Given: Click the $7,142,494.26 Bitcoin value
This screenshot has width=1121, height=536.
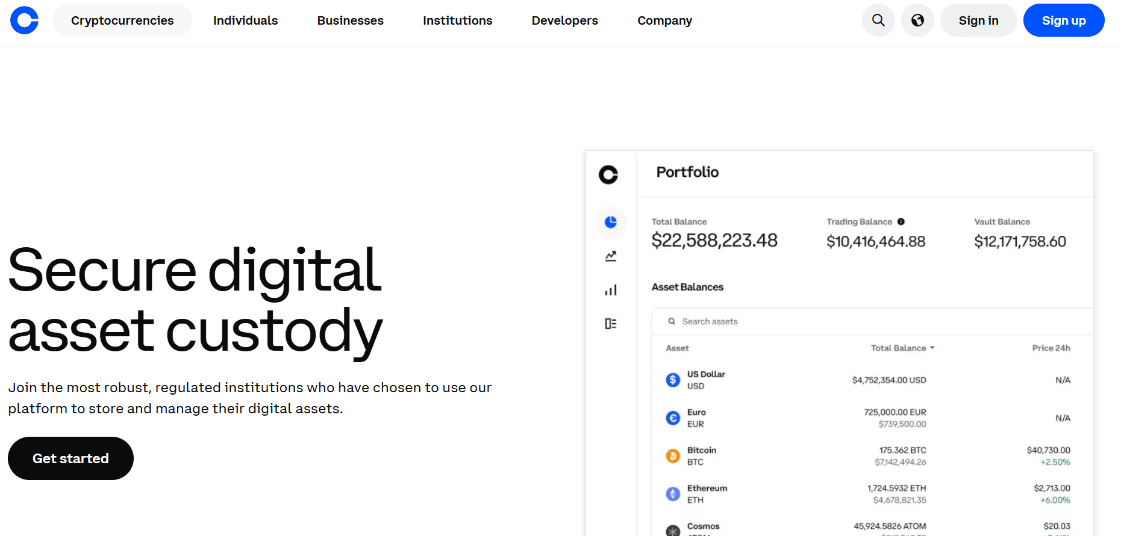Looking at the screenshot, I should (901, 462).
